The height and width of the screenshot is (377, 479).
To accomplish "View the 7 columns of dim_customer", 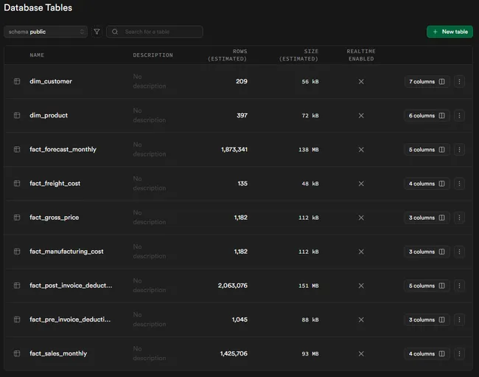I will point(427,82).
